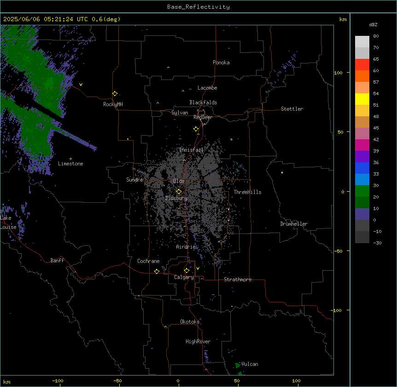Image resolution: width=397 pixels, height=387 pixels.
Task: Click the Blackfalds city label
Action: point(203,102)
